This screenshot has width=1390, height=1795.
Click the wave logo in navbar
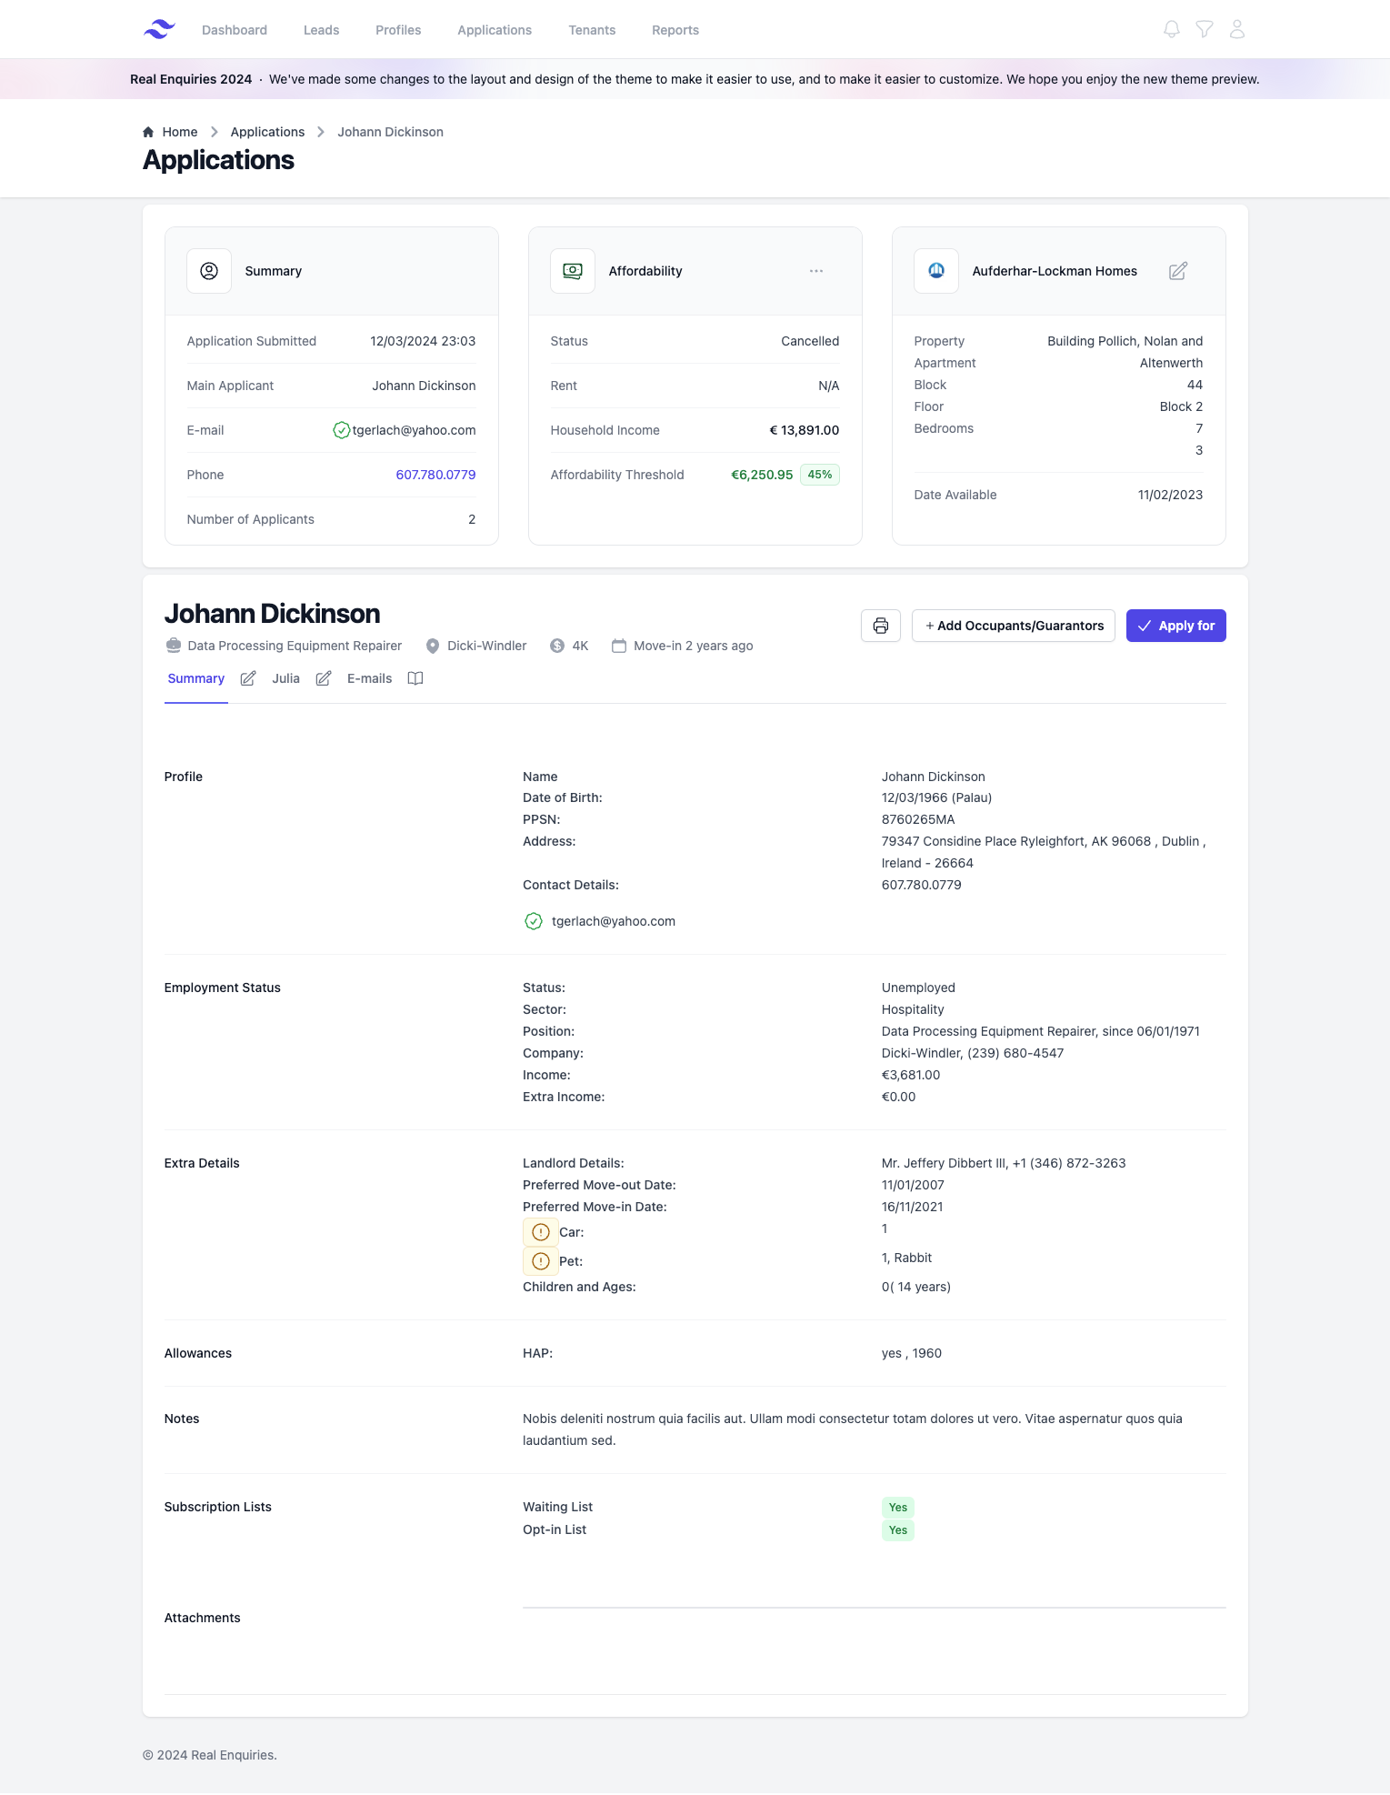pyautogui.click(x=159, y=29)
